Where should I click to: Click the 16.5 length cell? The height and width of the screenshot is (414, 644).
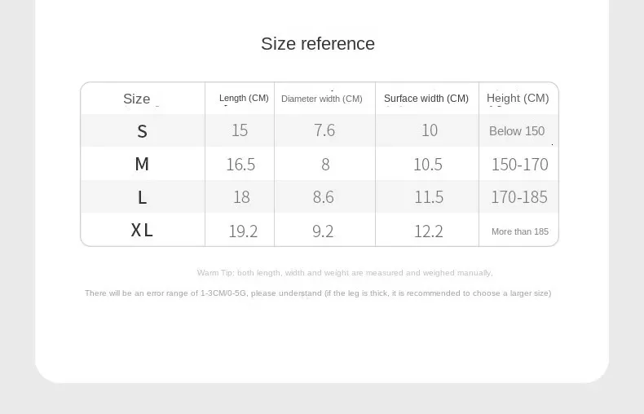point(240,165)
